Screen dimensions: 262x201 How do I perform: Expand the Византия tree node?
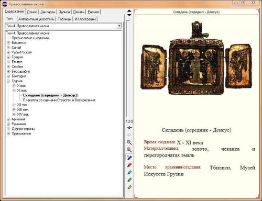(8, 43)
